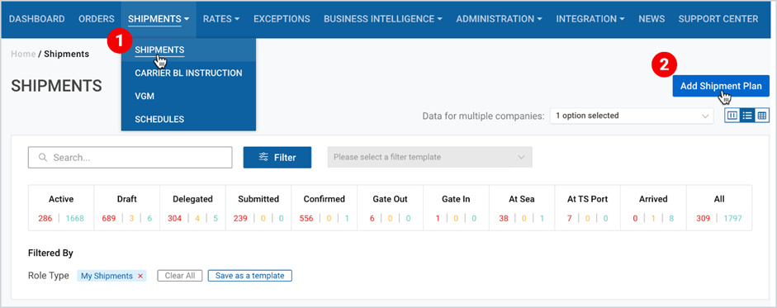Screen dimensions: 777x308
Task: Click the red 689 count under Draft
Action: tap(109, 218)
